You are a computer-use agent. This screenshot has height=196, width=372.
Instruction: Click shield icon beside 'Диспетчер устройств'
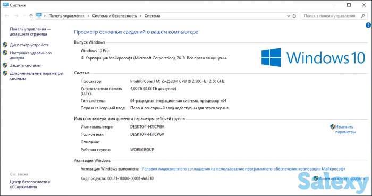click(x=5, y=45)
